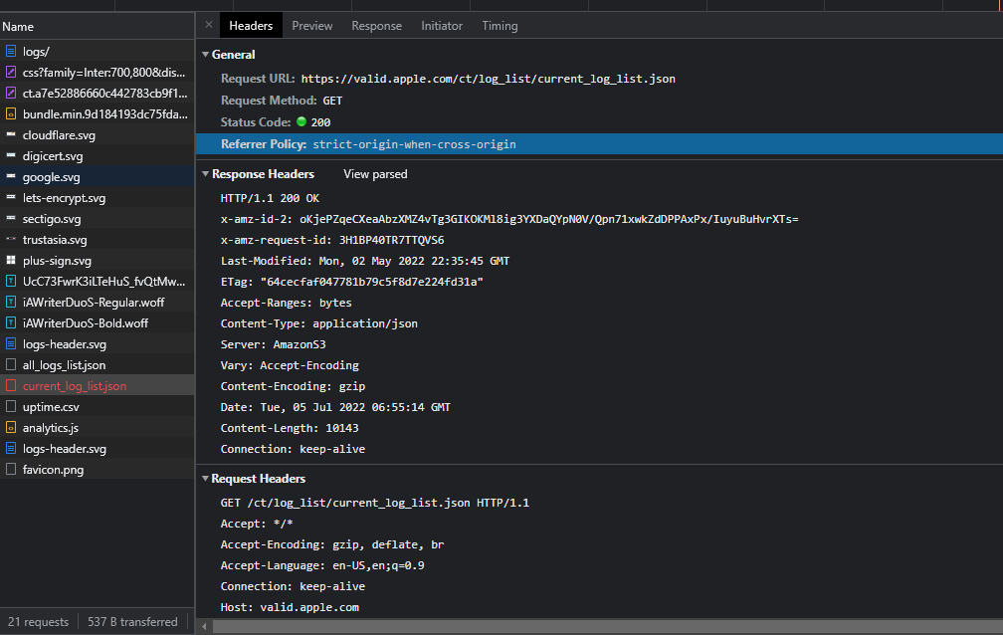Viewport: 1003px width, 635px height.
Task: Select the analytics.js request
Action: [x=98, y=428]
